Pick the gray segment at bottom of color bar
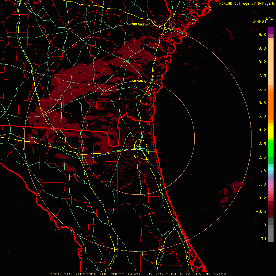Viewport: 276px width, 276px height. click(271, 235)
